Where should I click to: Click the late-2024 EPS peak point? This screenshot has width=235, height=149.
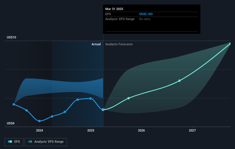point(78,100)
